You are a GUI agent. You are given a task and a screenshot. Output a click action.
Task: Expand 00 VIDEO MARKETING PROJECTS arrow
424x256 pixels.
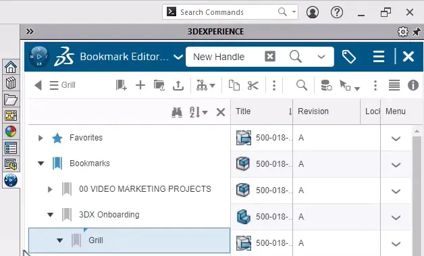[x=50, y=189]
